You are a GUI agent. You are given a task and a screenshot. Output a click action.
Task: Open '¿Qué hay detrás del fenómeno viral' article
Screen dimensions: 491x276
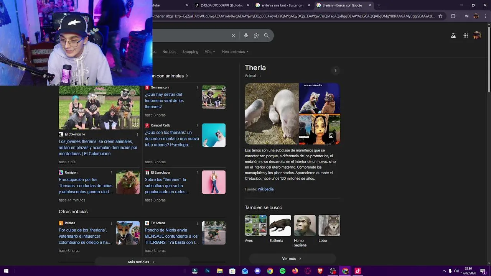click(164, 100)
